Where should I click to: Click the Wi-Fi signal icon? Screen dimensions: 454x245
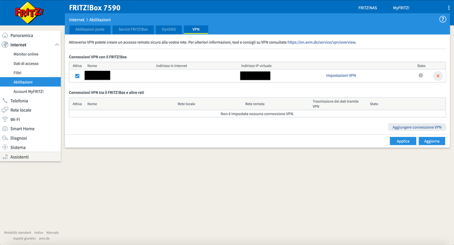click(5, 119)
